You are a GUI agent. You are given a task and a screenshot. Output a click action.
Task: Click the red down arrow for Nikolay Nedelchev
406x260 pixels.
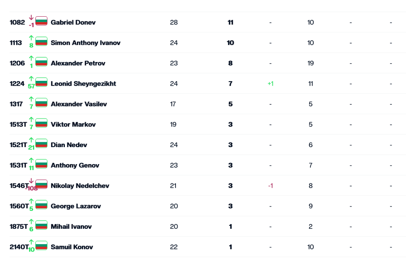coord(31,181)
